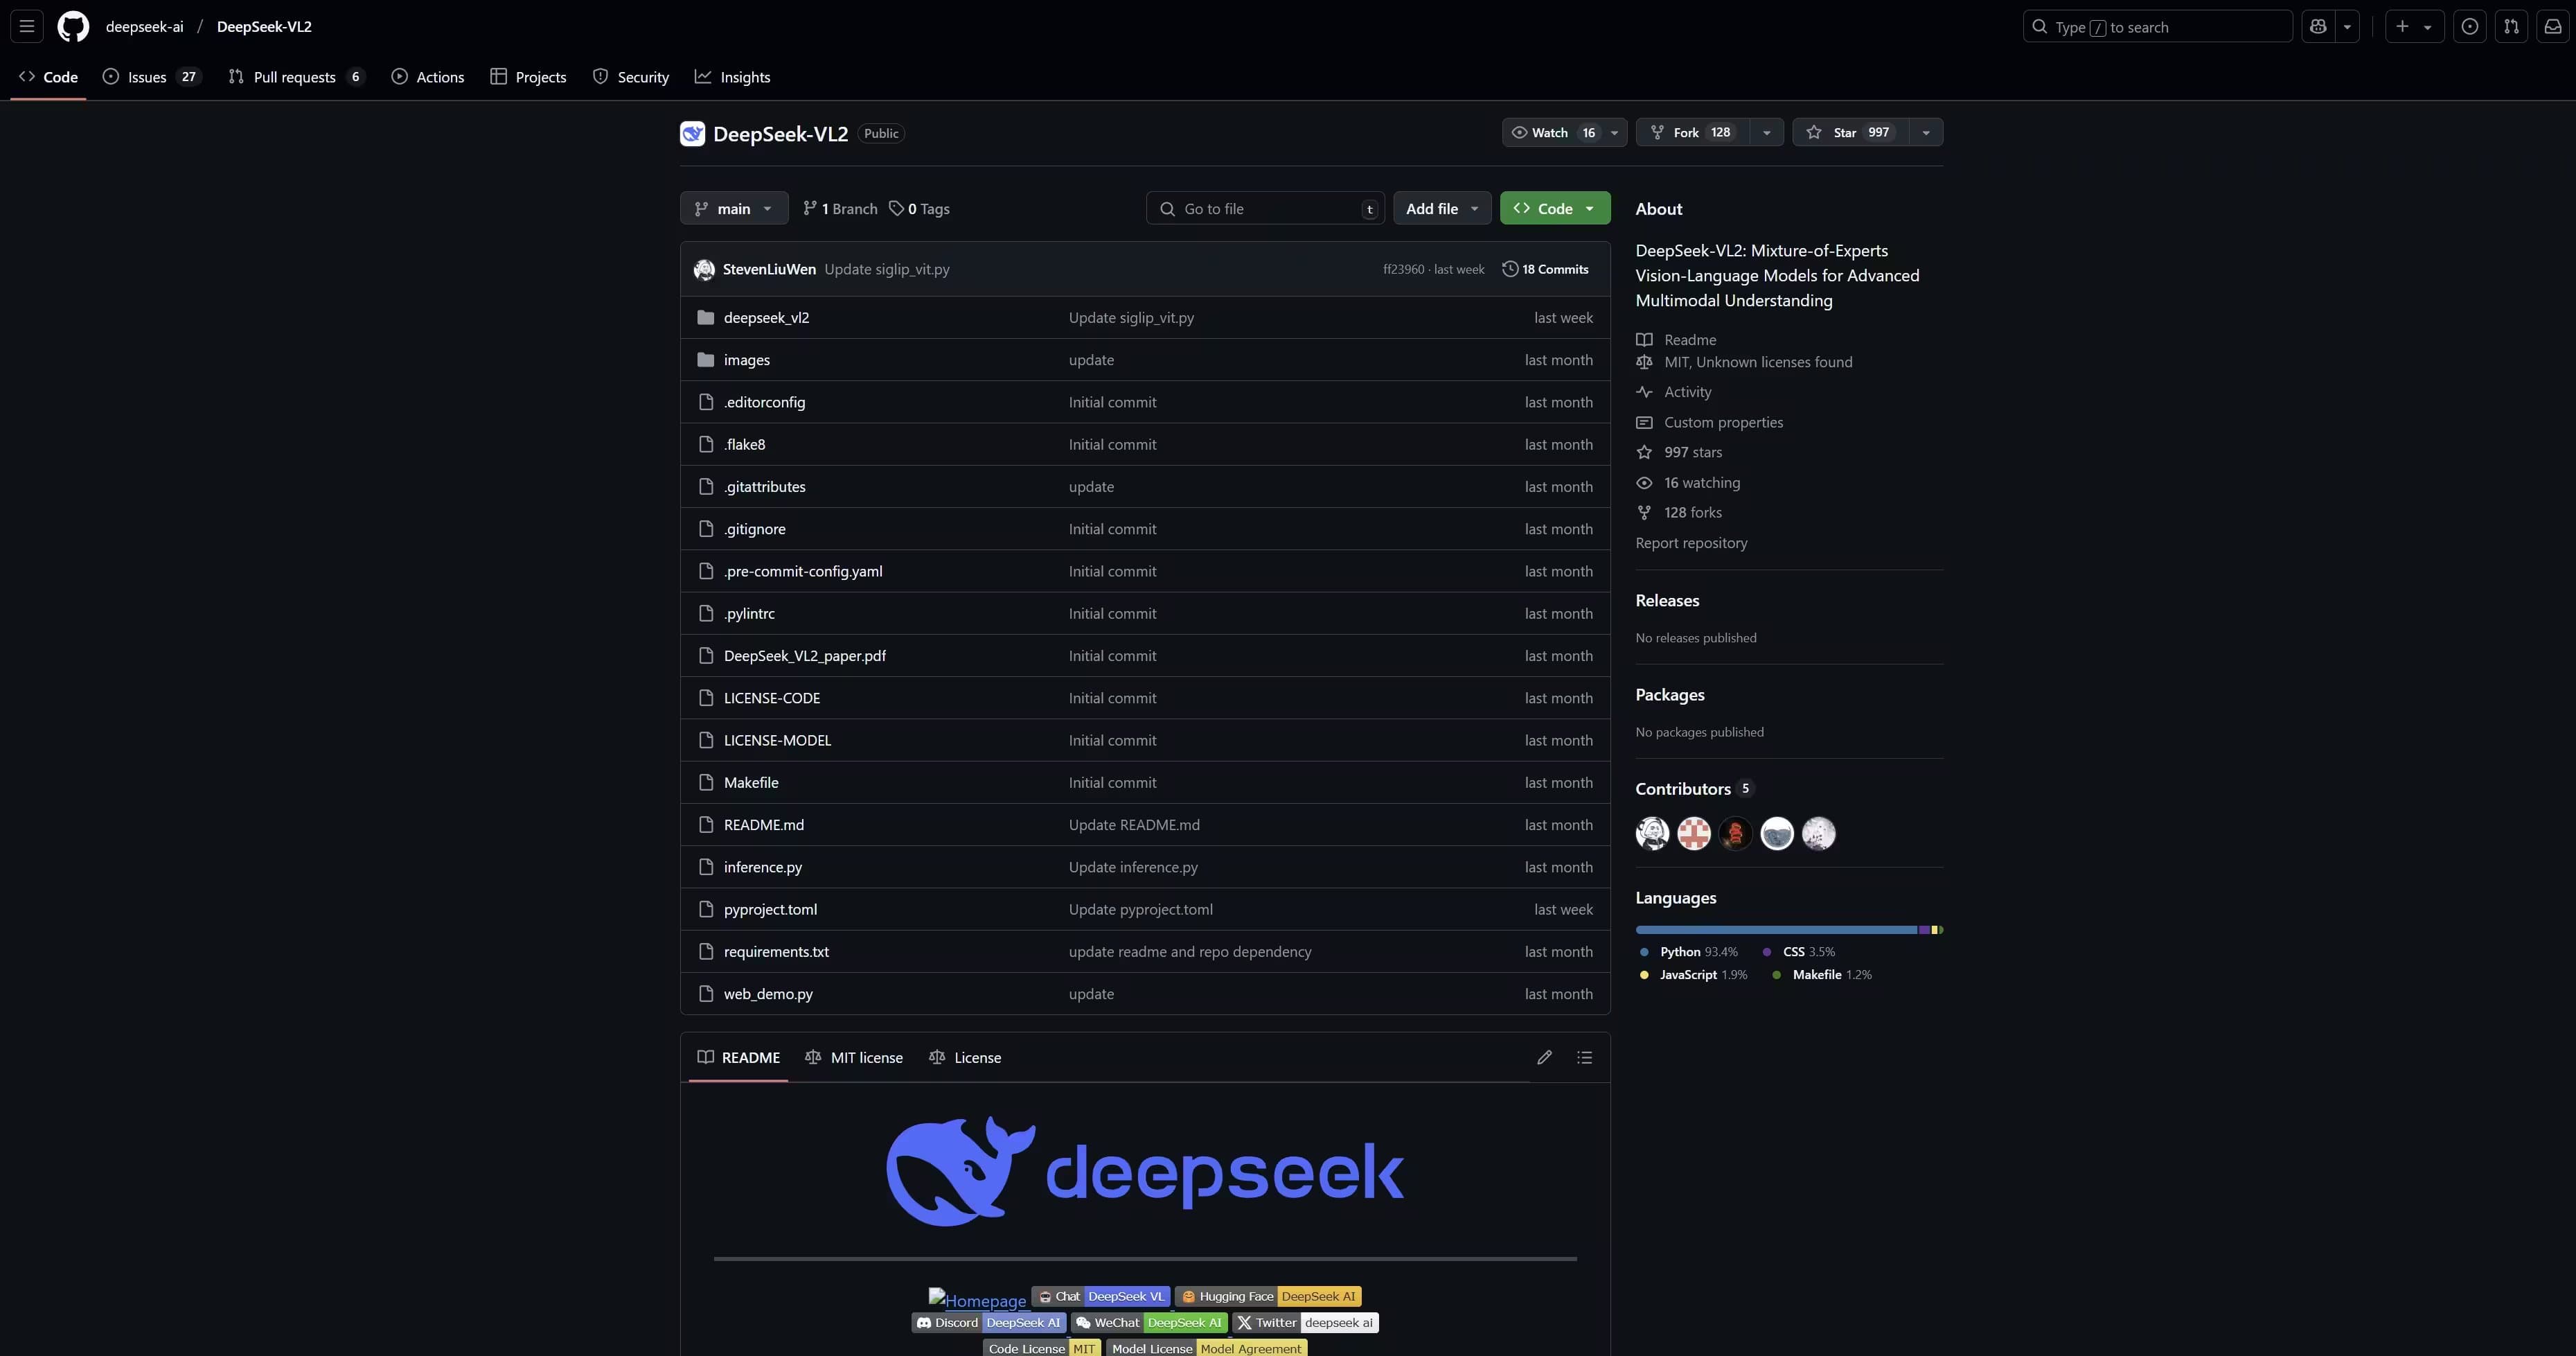
Task: Click the Chat DeepSeek VL badge
Action: coord(1100,1296)
